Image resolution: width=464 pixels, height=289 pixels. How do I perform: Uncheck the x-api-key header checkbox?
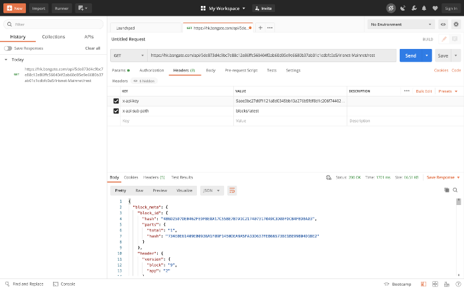[116, 101]
